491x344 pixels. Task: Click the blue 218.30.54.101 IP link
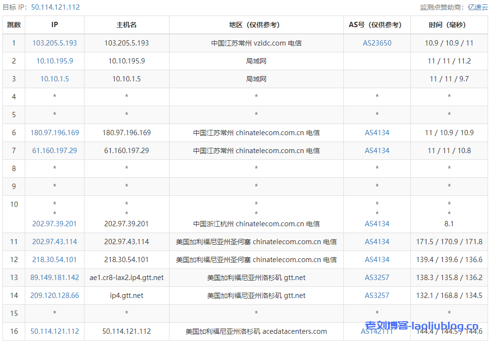click(x=54, y=260)
